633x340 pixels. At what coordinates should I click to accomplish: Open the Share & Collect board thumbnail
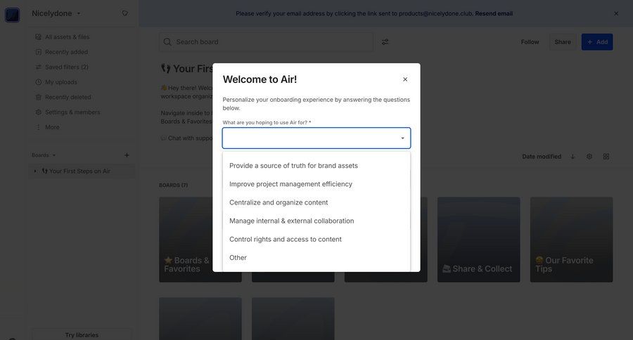coord(478,240)
